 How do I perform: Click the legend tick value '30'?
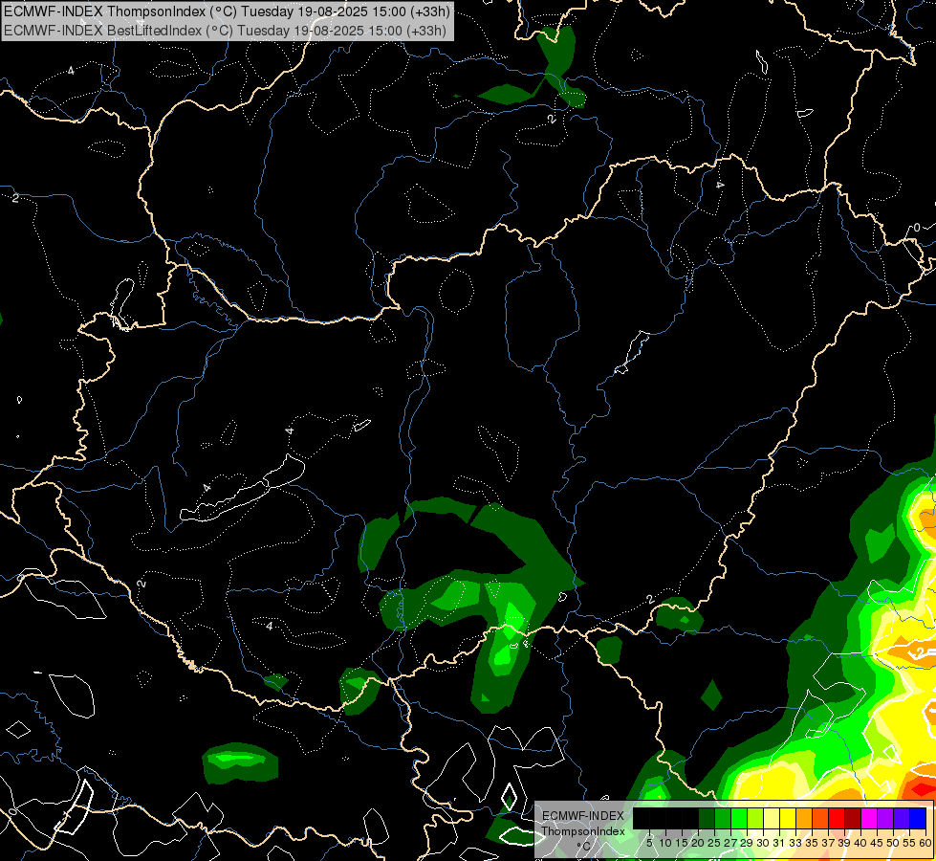pyautogui.click(x=763, y=843)
